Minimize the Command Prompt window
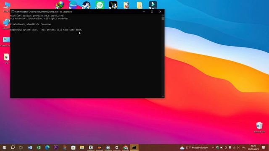Viewport: 269px width, 151px height. tap(144, 12)
